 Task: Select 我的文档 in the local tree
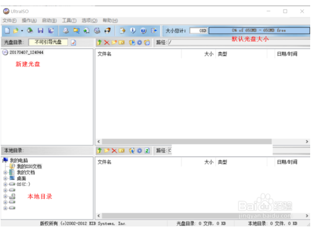coord(26,173)
